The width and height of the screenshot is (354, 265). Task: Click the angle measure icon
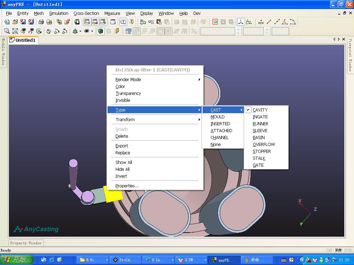point(285,22)
